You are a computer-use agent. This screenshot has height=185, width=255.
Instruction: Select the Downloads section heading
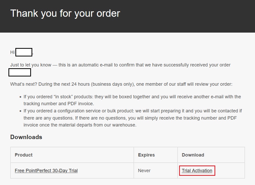(26, 137)
